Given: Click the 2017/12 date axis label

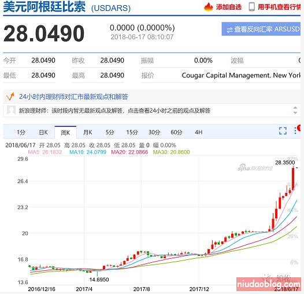Looking at the screenshot, I should click(x=199, y=289).
